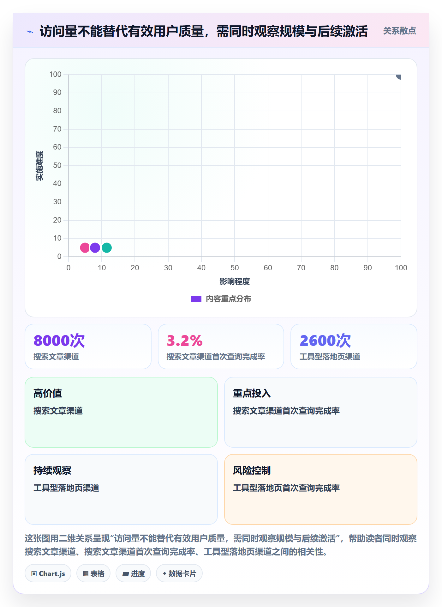This screenshot has width=442, height=607.
Task: Click the 进度 tag chip
Action: pos(133,573)
